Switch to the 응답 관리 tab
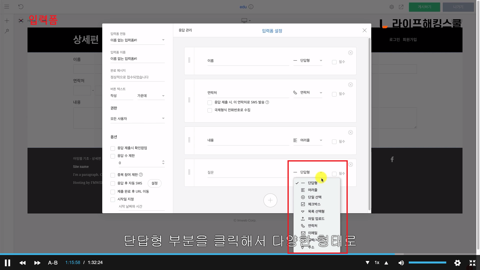The width and height of the screenshot is (480, 270). 185,30
